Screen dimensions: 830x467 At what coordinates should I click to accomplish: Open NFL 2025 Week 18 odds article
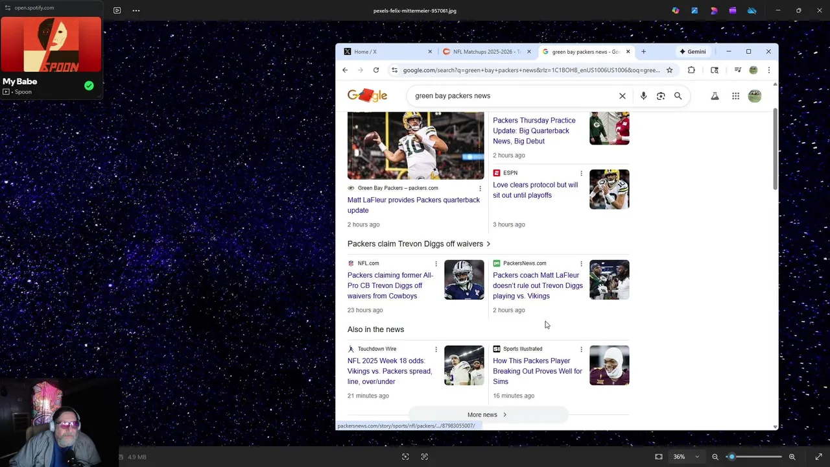[390, 371]
